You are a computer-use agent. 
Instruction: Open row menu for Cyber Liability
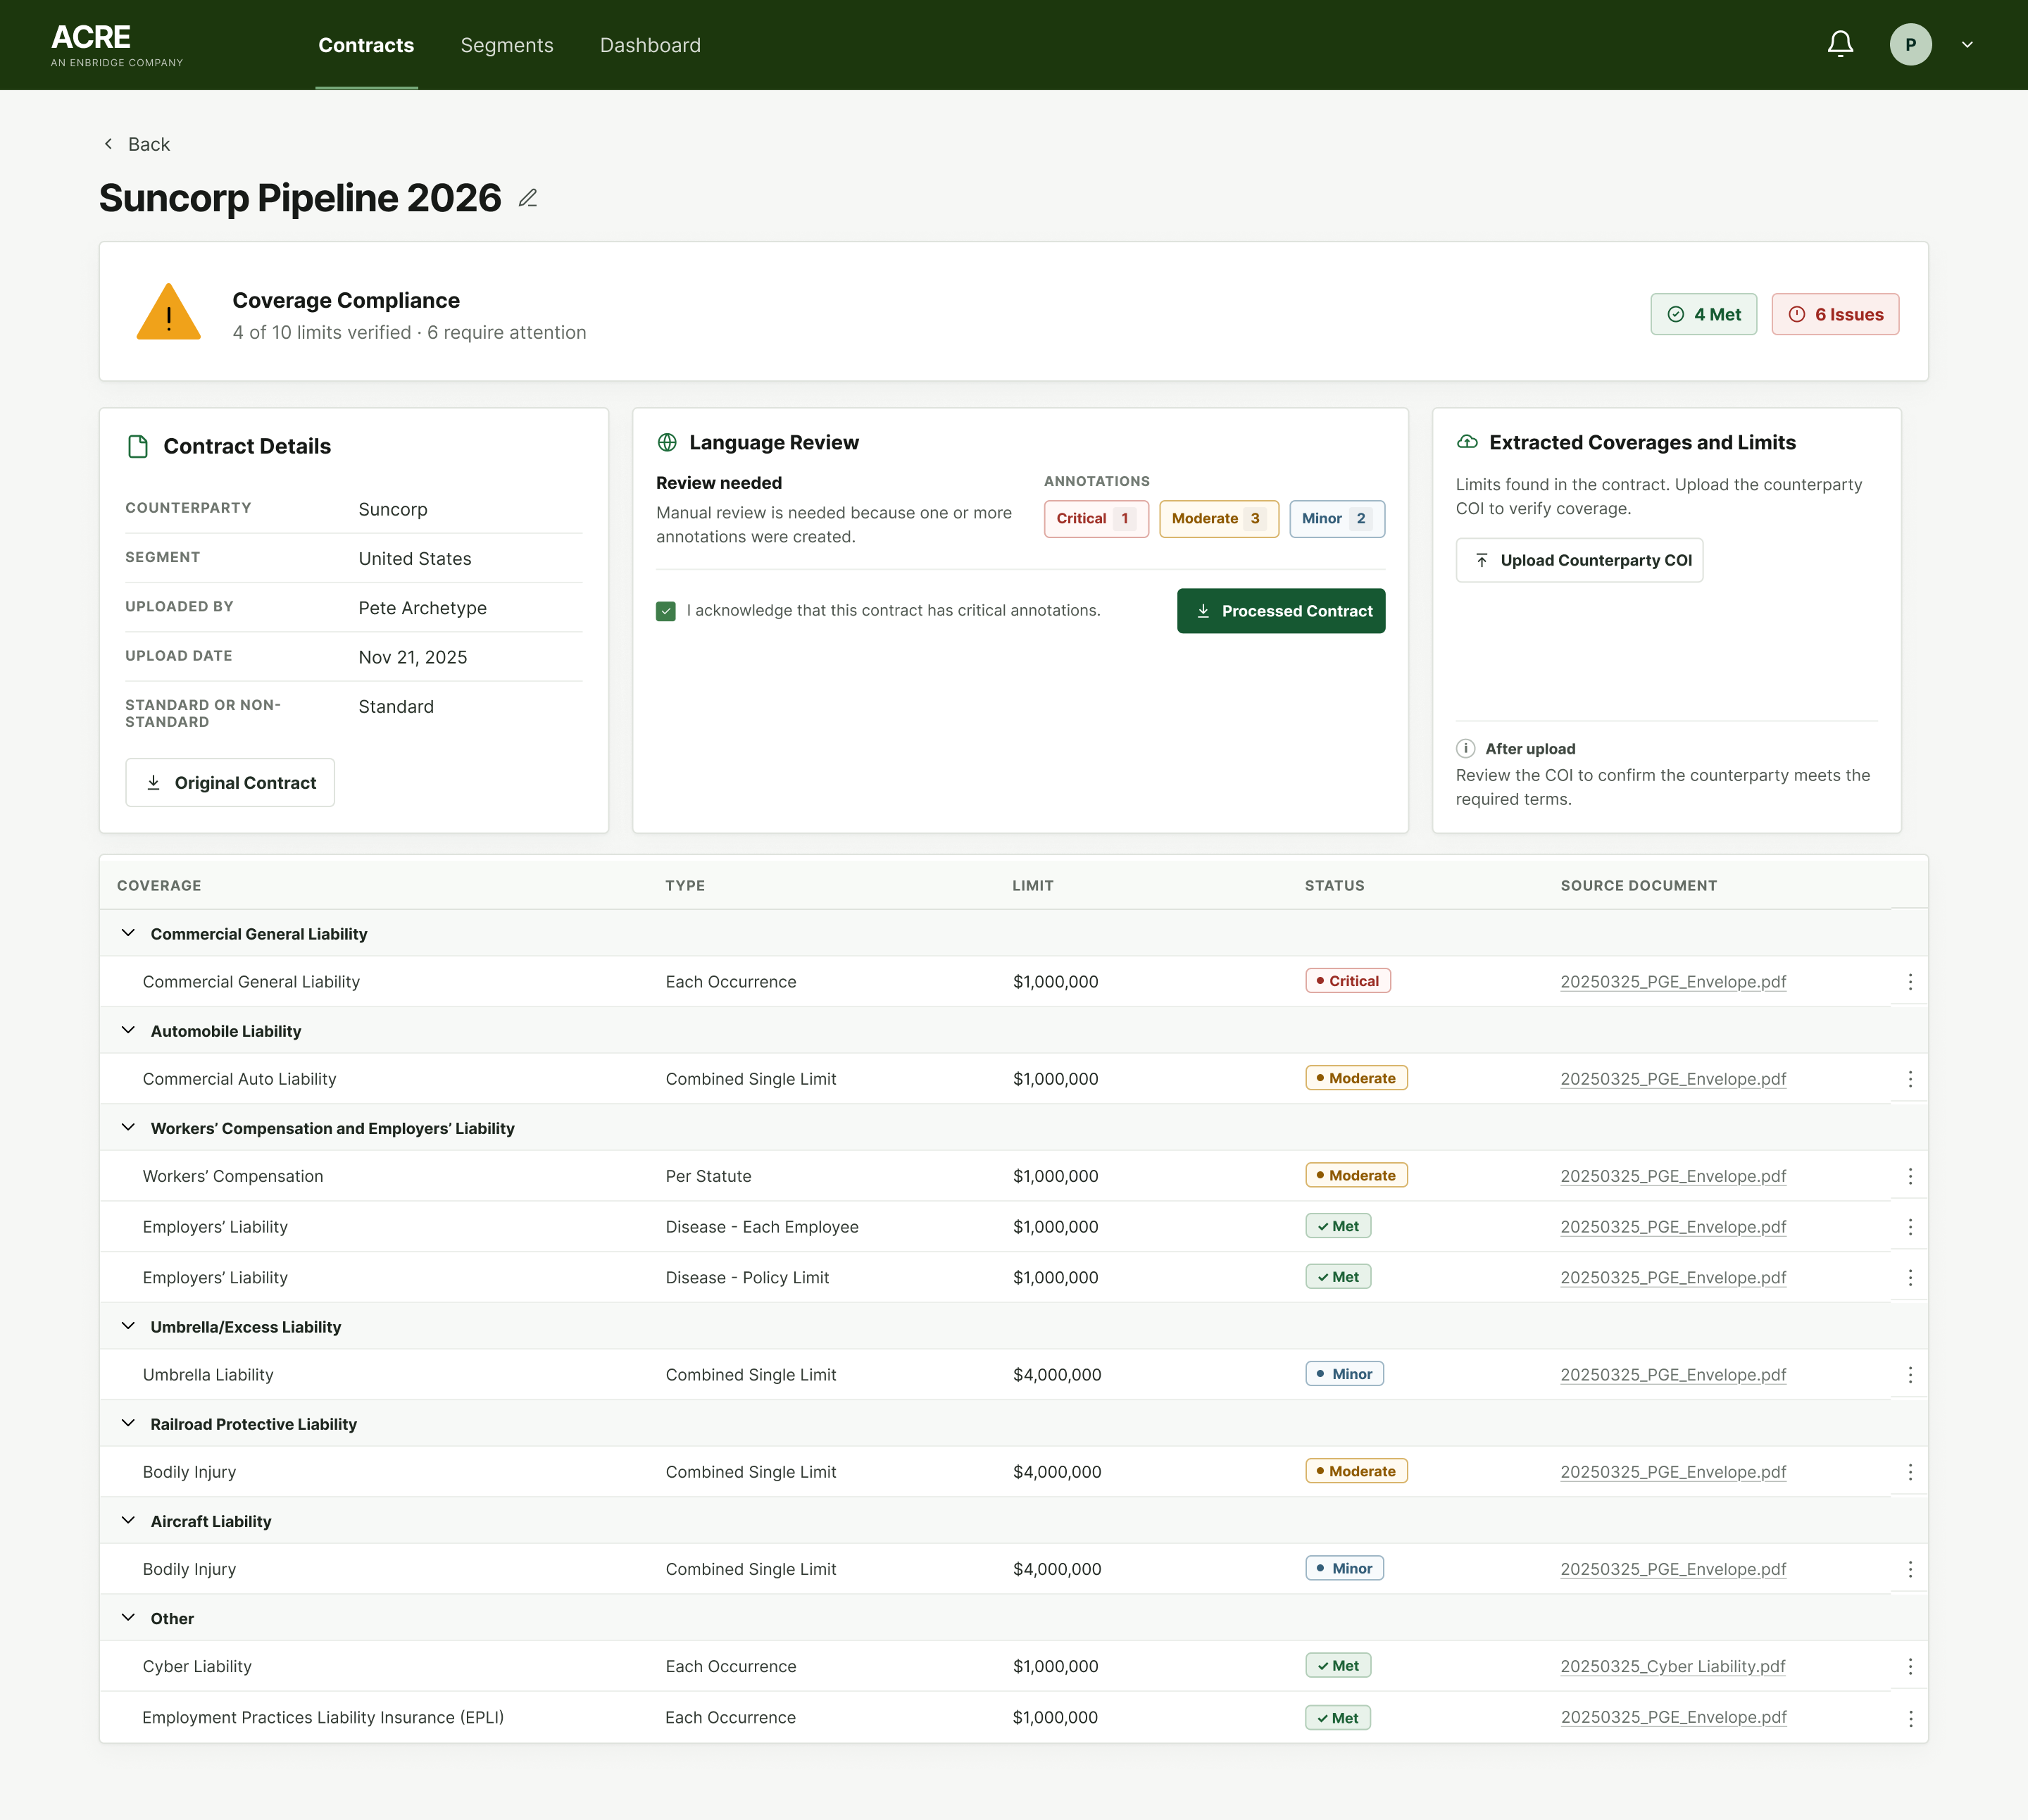click(x=1910, y=1666)
